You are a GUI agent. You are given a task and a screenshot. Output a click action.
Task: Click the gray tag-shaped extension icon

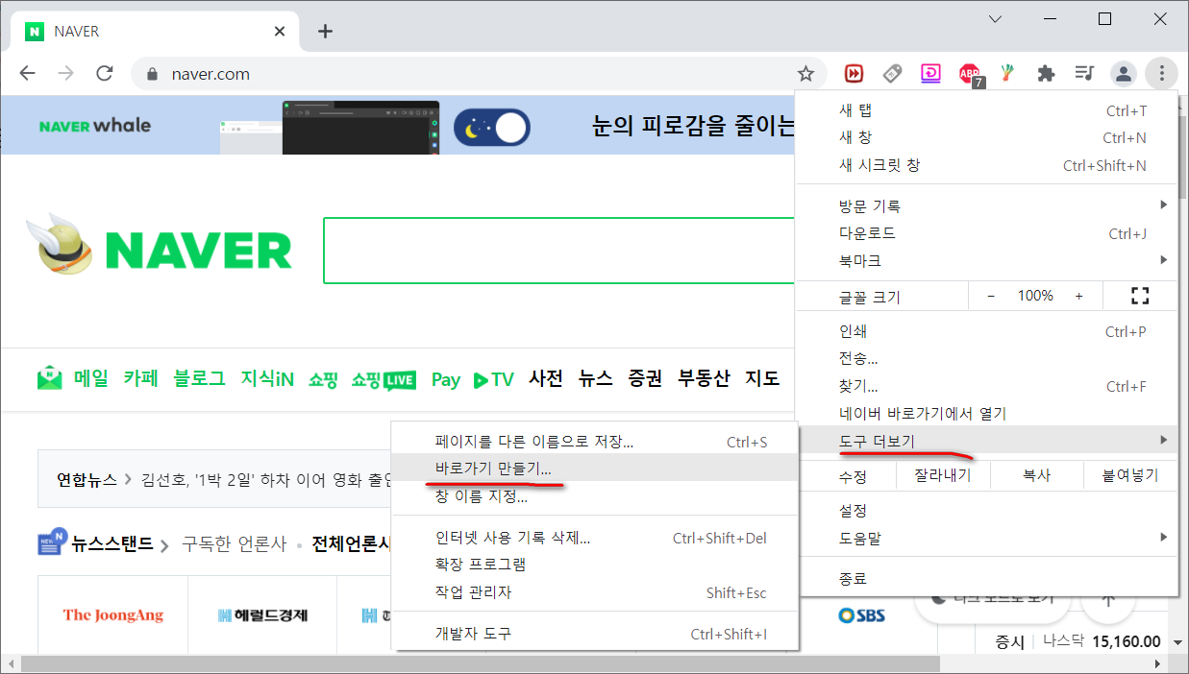[892, 73]
